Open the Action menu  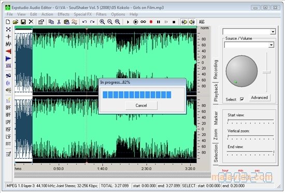47,14
